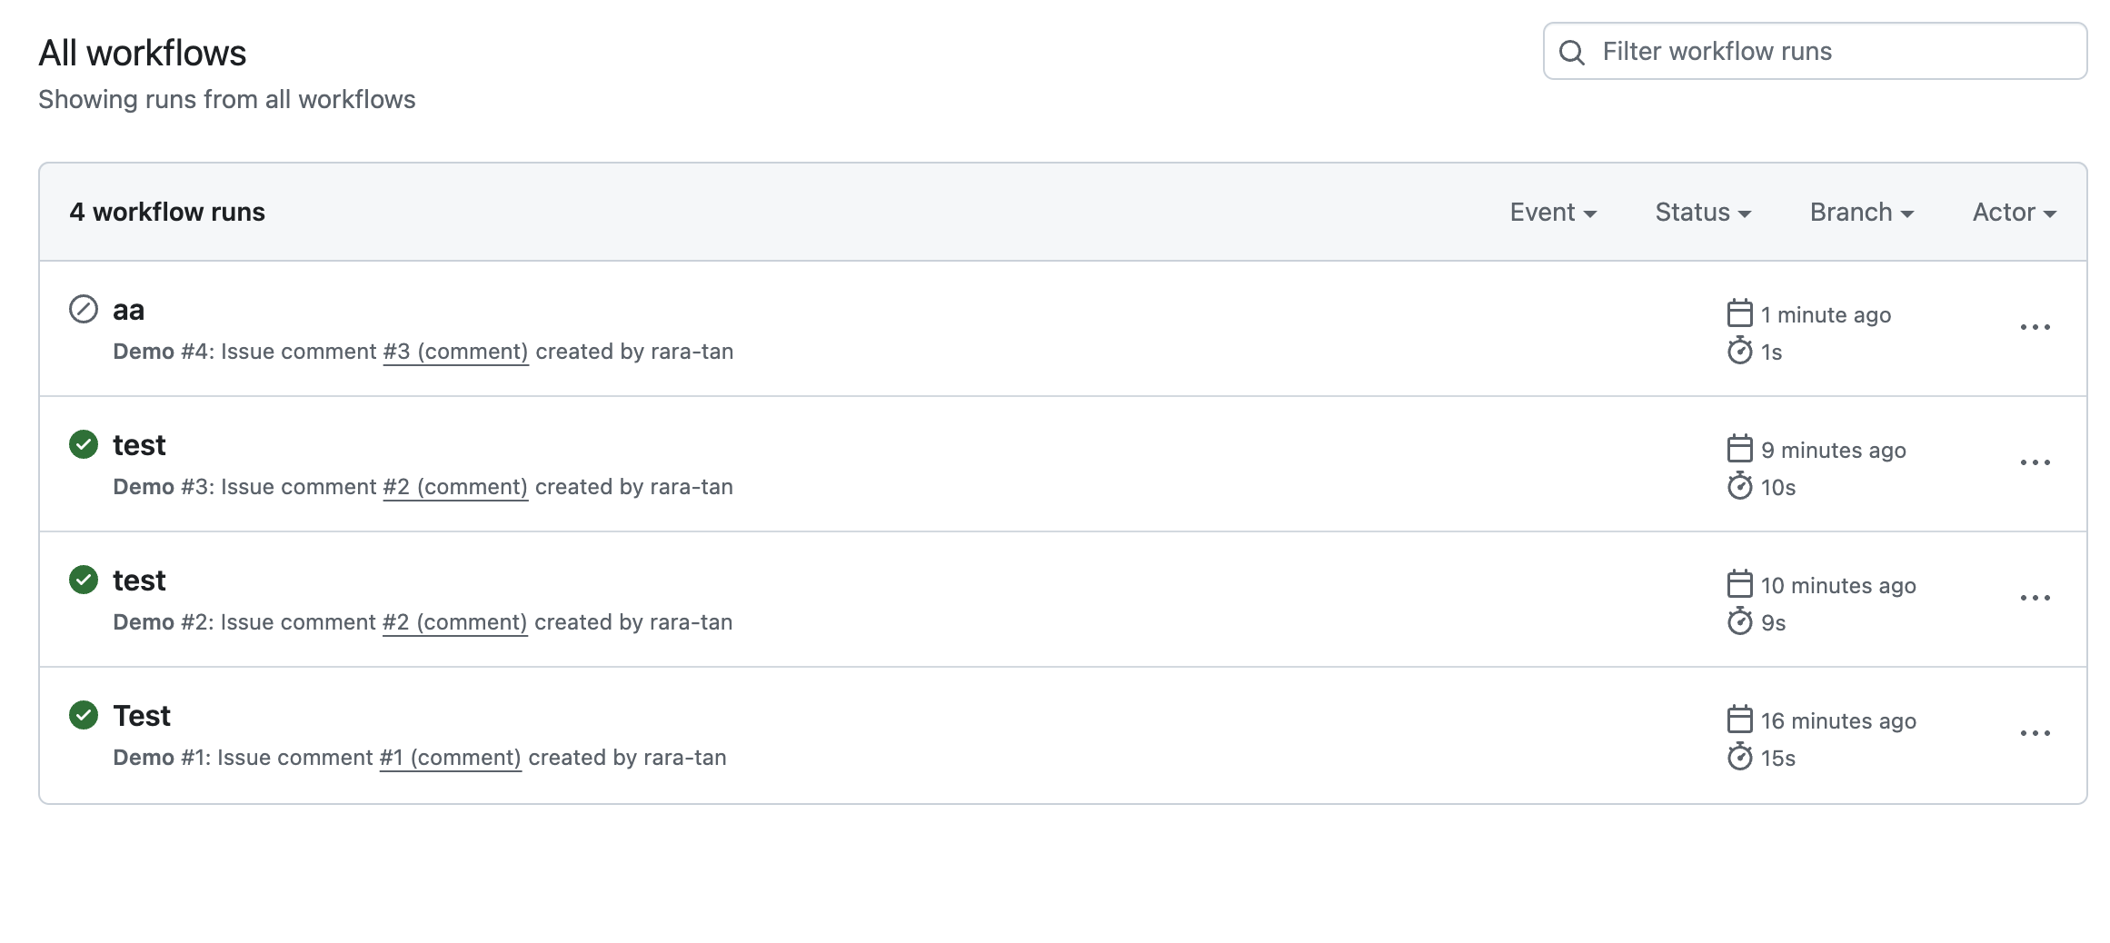Follow the #3 (comment) link
The image size is (2110, 943).
455,352
